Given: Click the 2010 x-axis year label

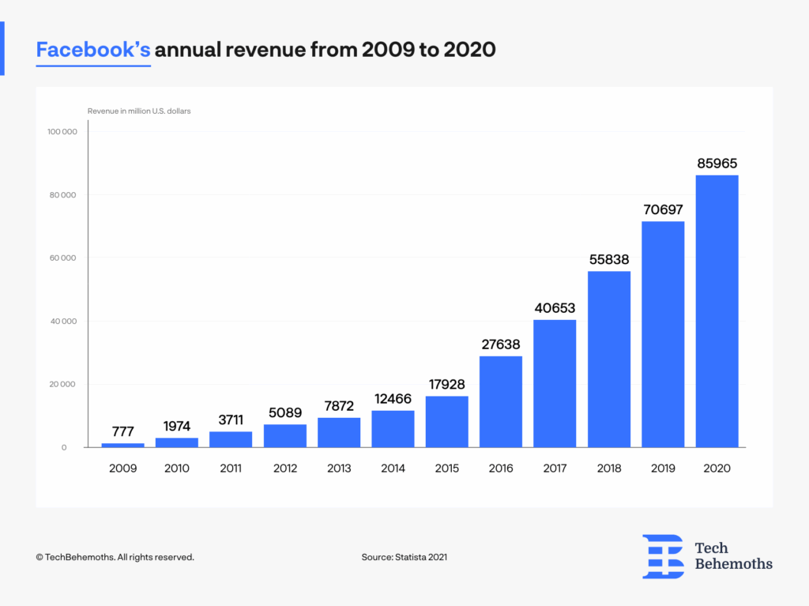Looking at the screenshot, I should click(176, 469).
